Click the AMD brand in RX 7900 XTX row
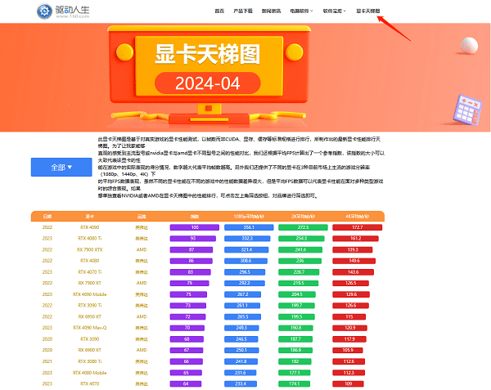The width and height of the screenshot is (491, 390). click(x=142, y=249)
